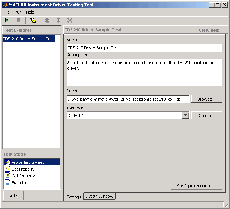Click the delete step X icon

point(70,20)
